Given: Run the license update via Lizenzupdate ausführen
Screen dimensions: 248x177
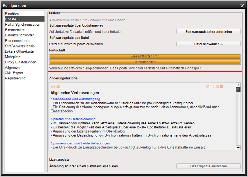Looking at the screenshot, I should (x=208, y=166).
